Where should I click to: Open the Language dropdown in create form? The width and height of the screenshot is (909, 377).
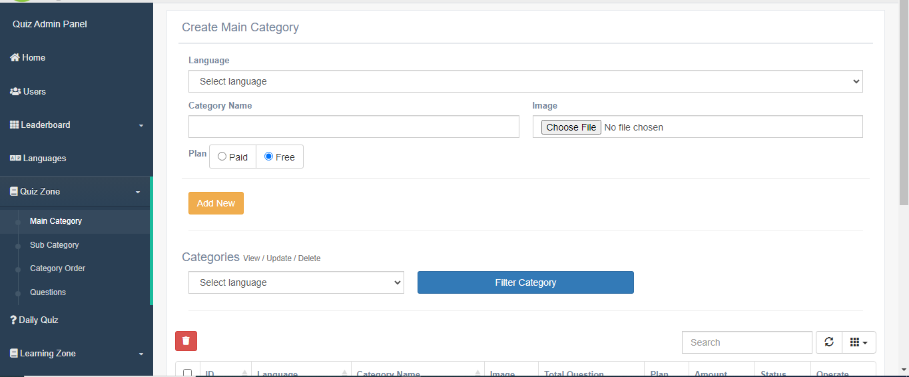(525, 81)
